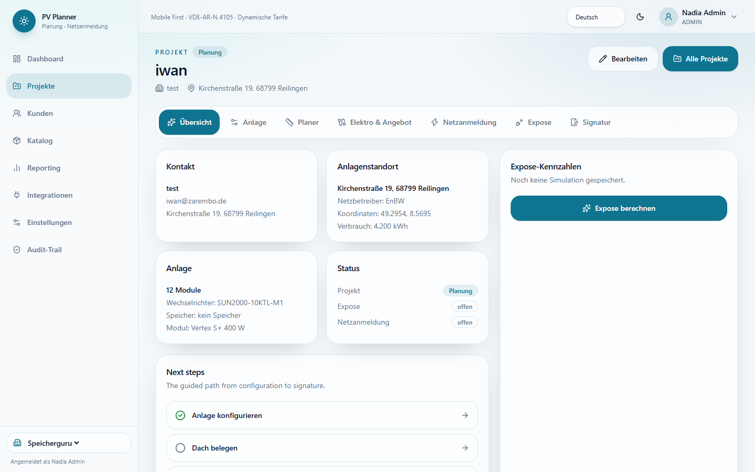Screen dimensions: 755x472
Task: Click the Planung status badge in the Status card
Action: (460, 291)
